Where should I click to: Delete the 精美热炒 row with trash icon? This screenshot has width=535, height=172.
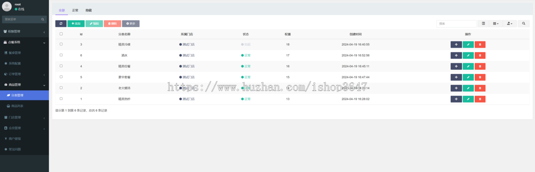click(x=480, y=99)
